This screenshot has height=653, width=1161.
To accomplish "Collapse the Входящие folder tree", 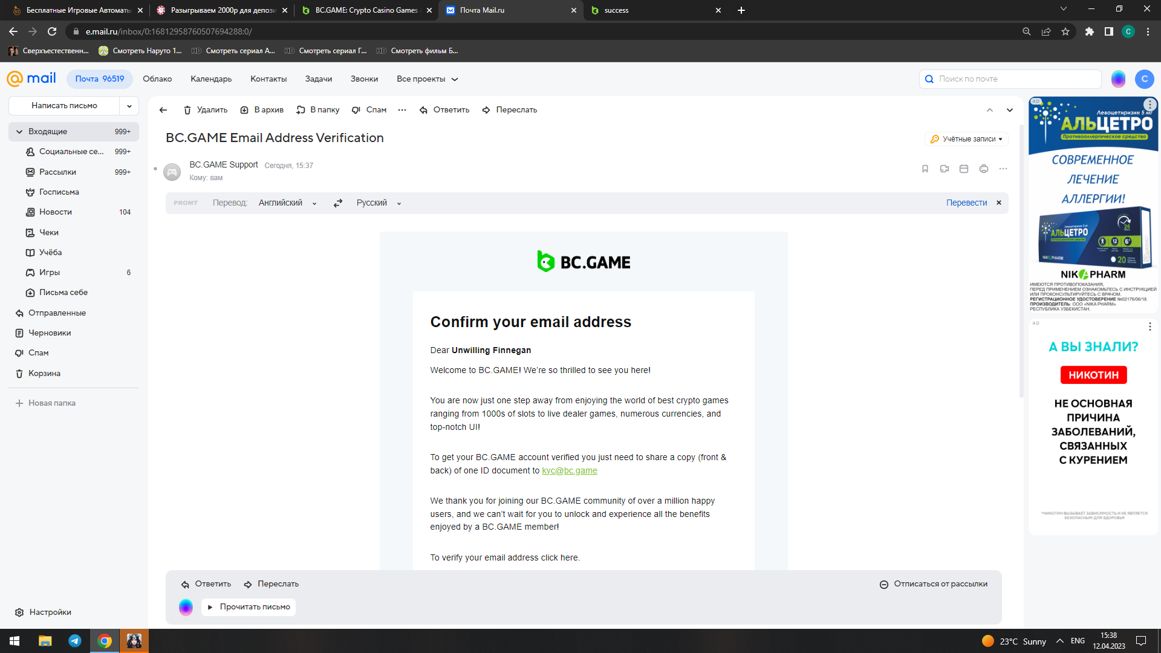I will (x=19, y=132).
